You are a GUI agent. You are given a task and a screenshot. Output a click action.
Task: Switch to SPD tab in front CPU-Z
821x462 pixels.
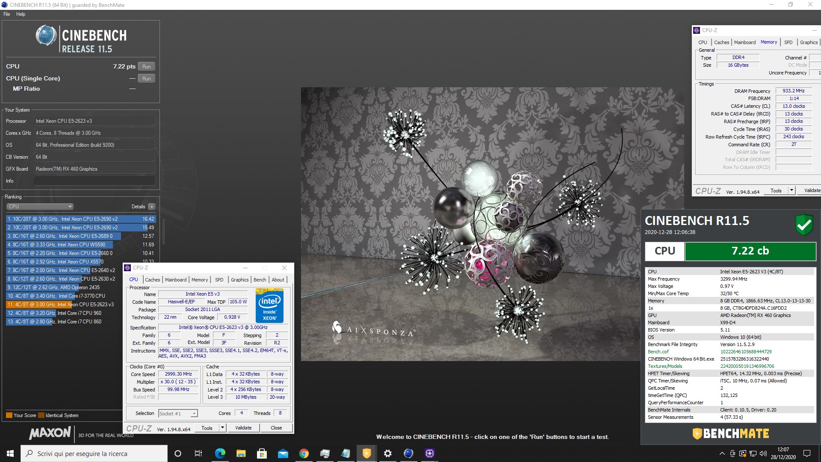[219, 280]
